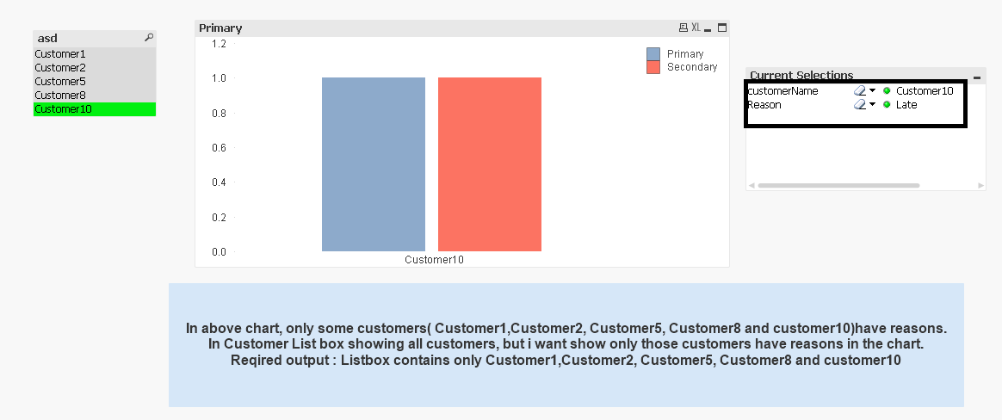This screenshot has width=1002, height=420.
Task: Print the Primary chart
Action: pyautogui.click(x=683, y=28)
